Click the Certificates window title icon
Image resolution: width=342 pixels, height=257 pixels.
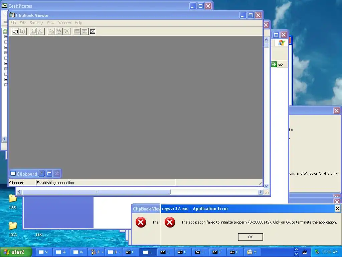pyautogui.click(x=5, y=5)
